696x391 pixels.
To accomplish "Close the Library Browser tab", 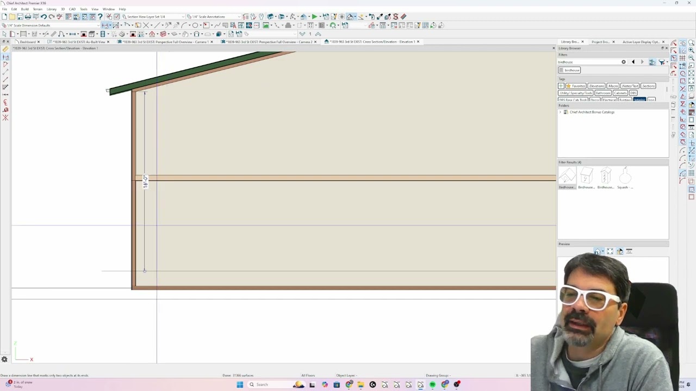I will pos(582,42).
